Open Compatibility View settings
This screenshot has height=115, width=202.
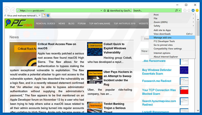[x=172, y=49]
